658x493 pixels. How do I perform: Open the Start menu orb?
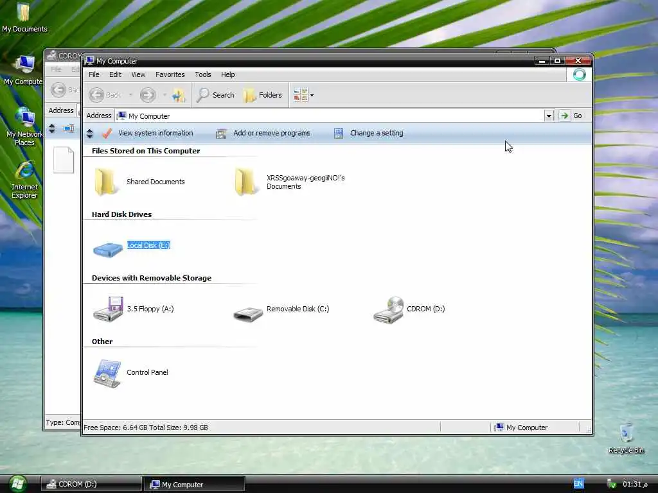click(17, 484)
